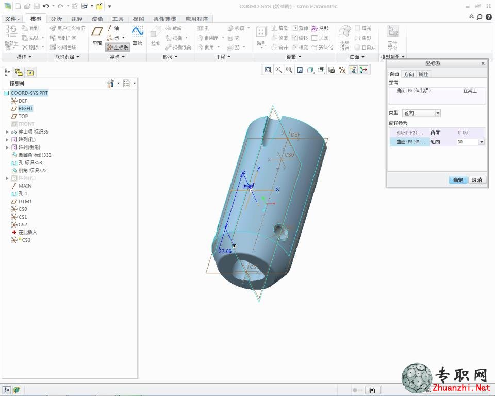495x396 pixels.
Task: Click the binoculars find icon in status bar
Action: pyautogui.click(x=372, y=390)
